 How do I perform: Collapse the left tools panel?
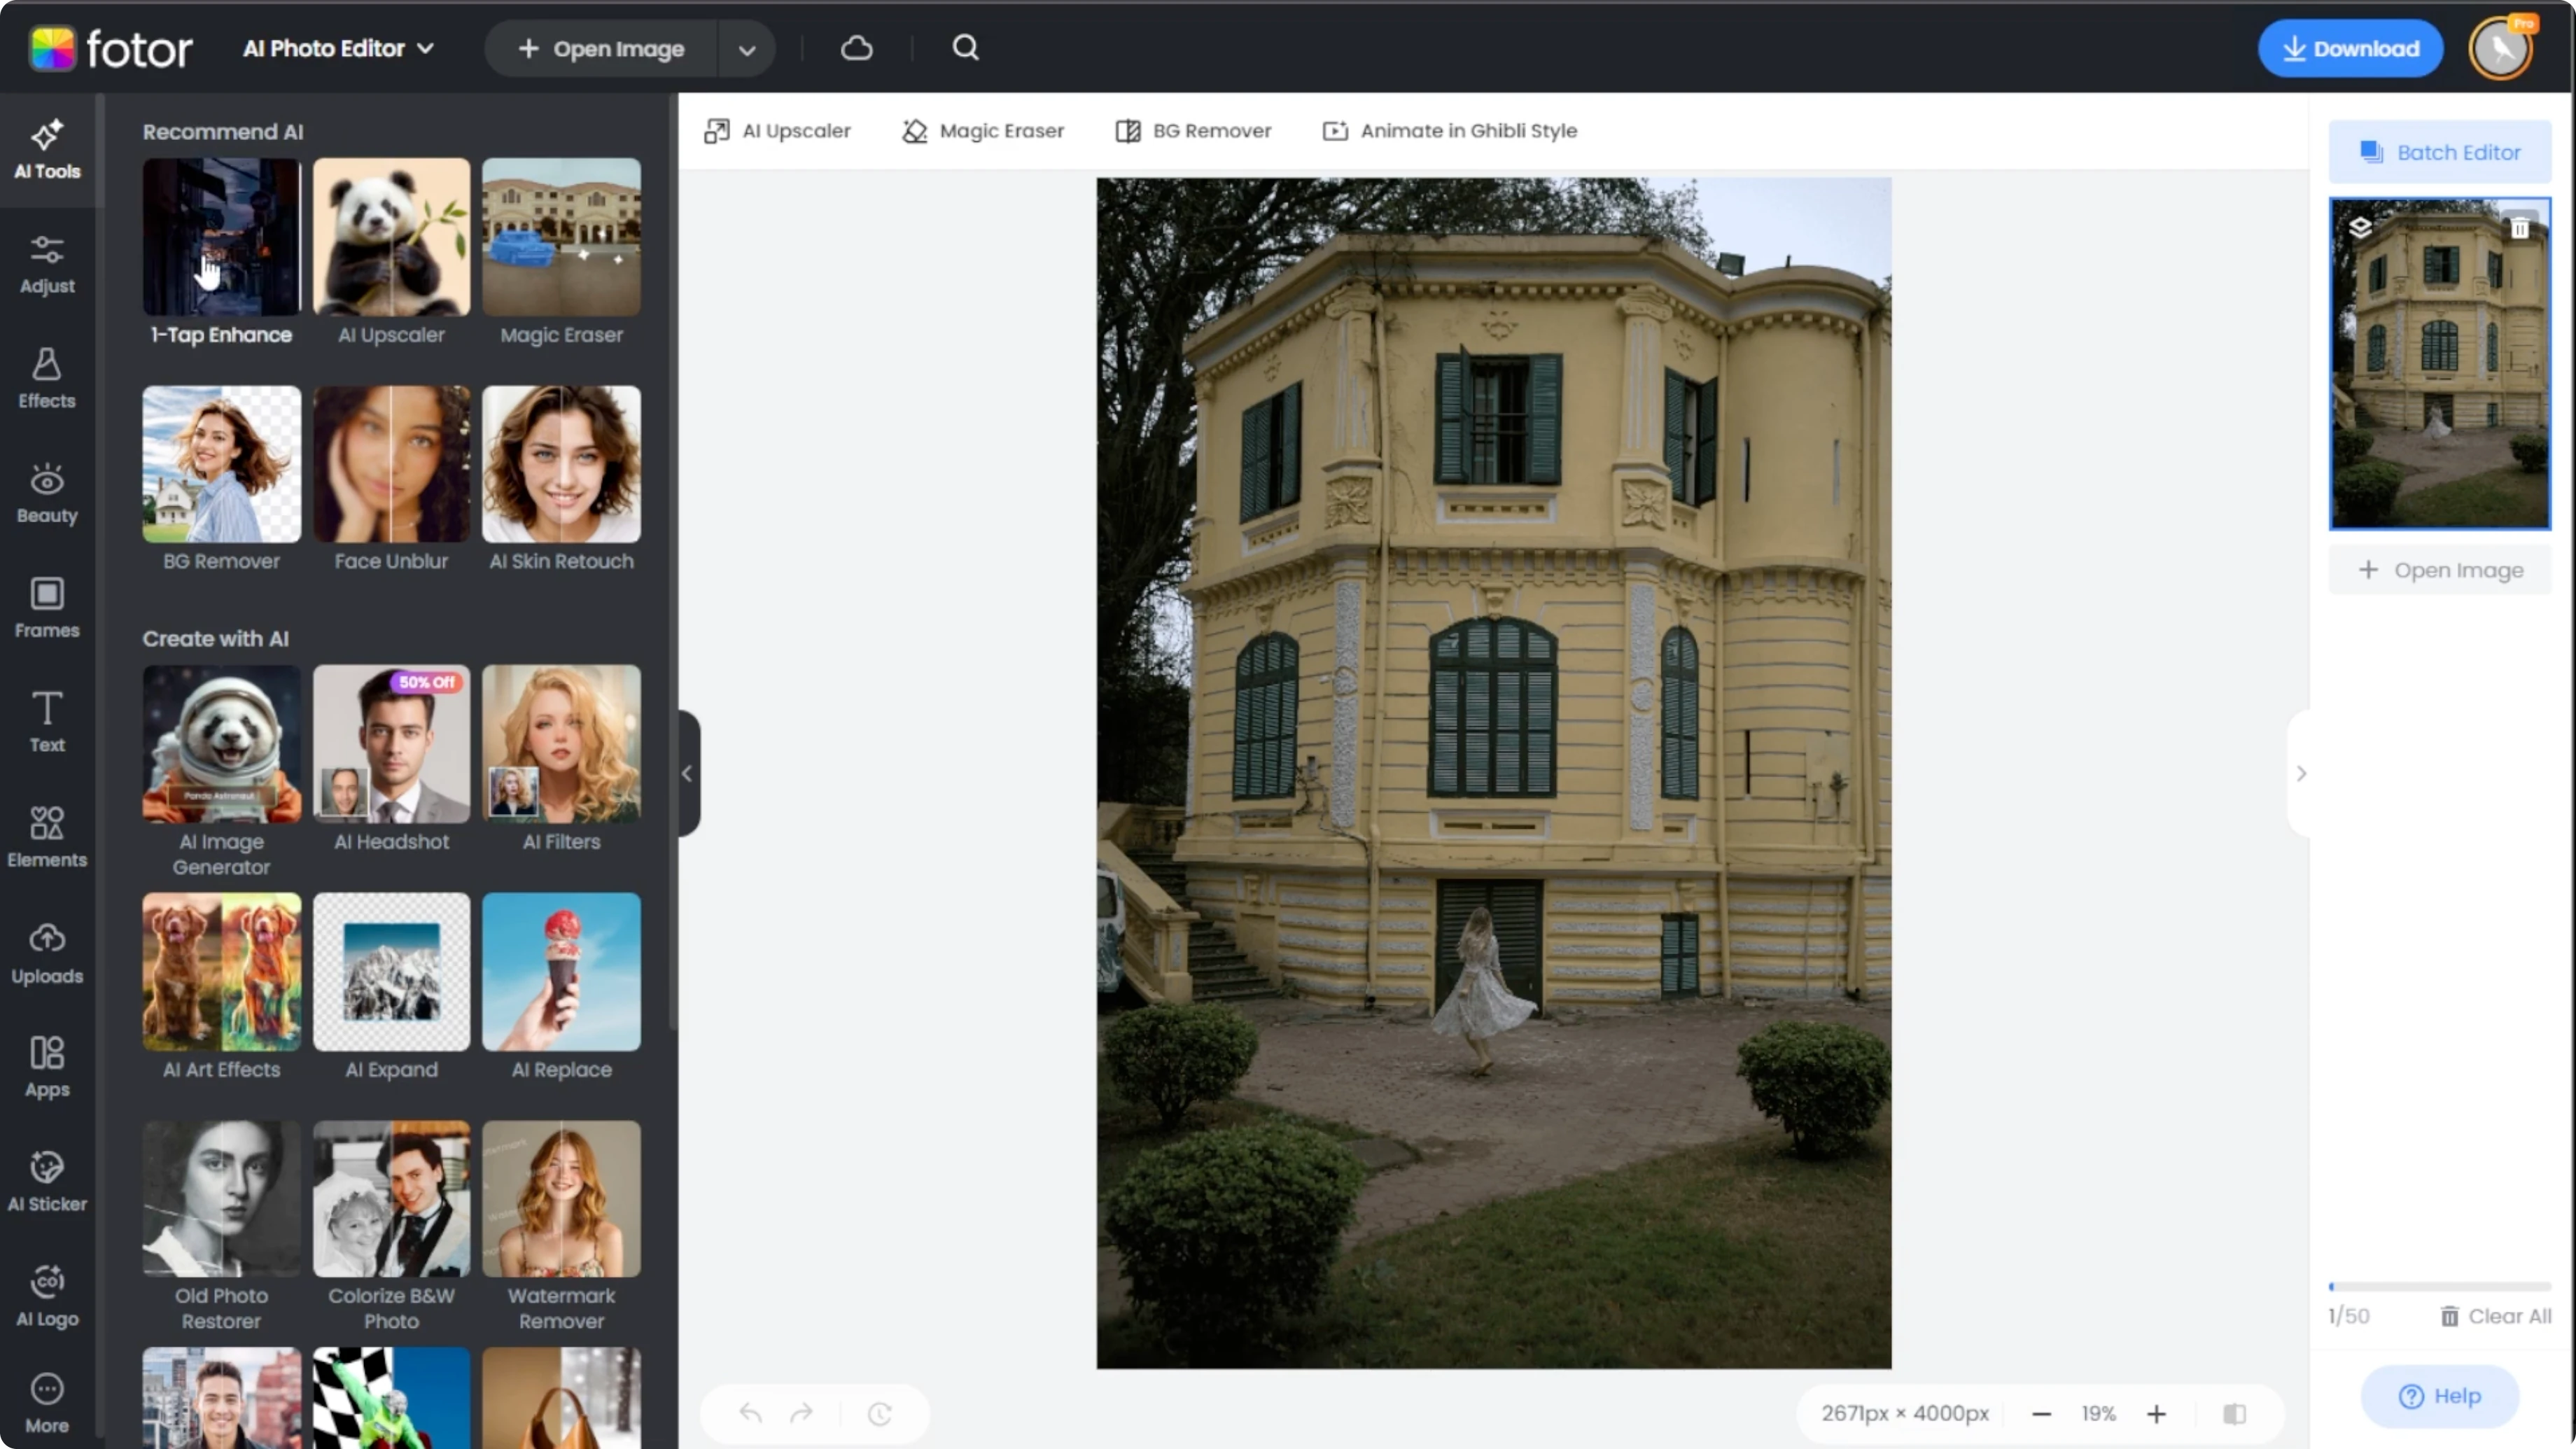pos(687,773)
